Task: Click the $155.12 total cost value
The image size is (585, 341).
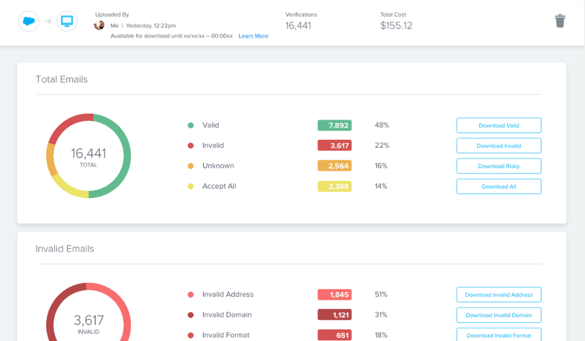Action: tap(396, 25)
